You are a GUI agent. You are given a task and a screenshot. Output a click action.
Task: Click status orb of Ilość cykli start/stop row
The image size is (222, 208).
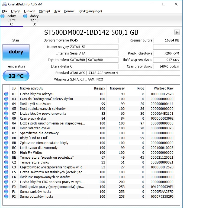(x=6, y=104)
